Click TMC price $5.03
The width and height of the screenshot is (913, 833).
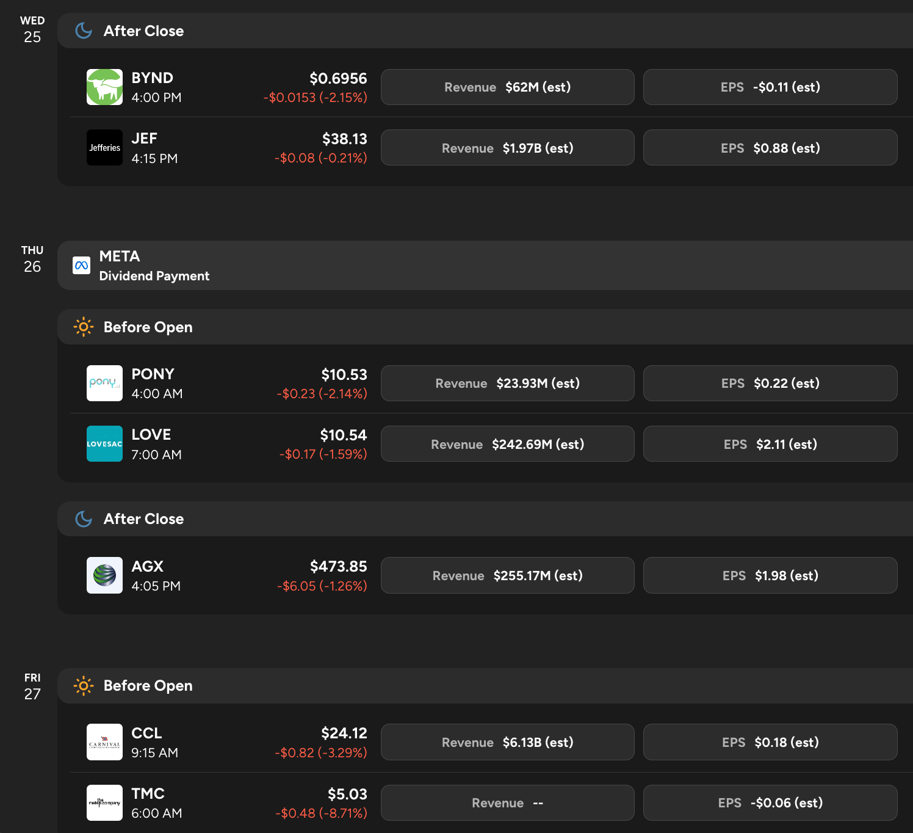coord(347,794)
